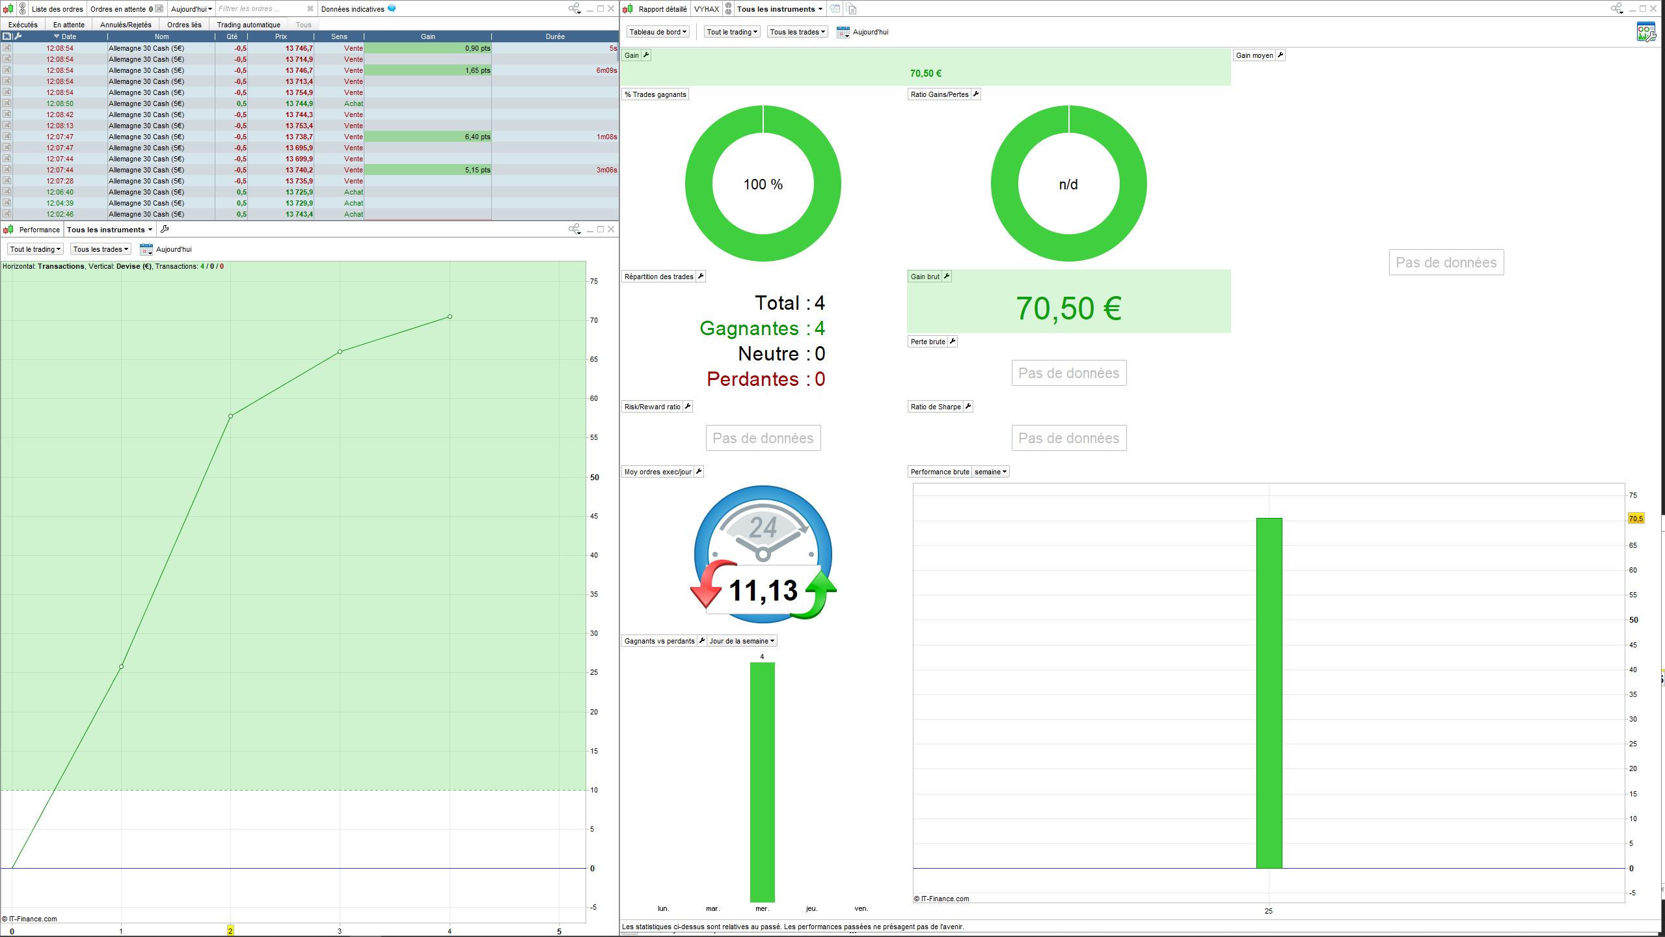
Task: Toggle first order row's left icon
Action: pyautogui.click(x=7, y=48)
